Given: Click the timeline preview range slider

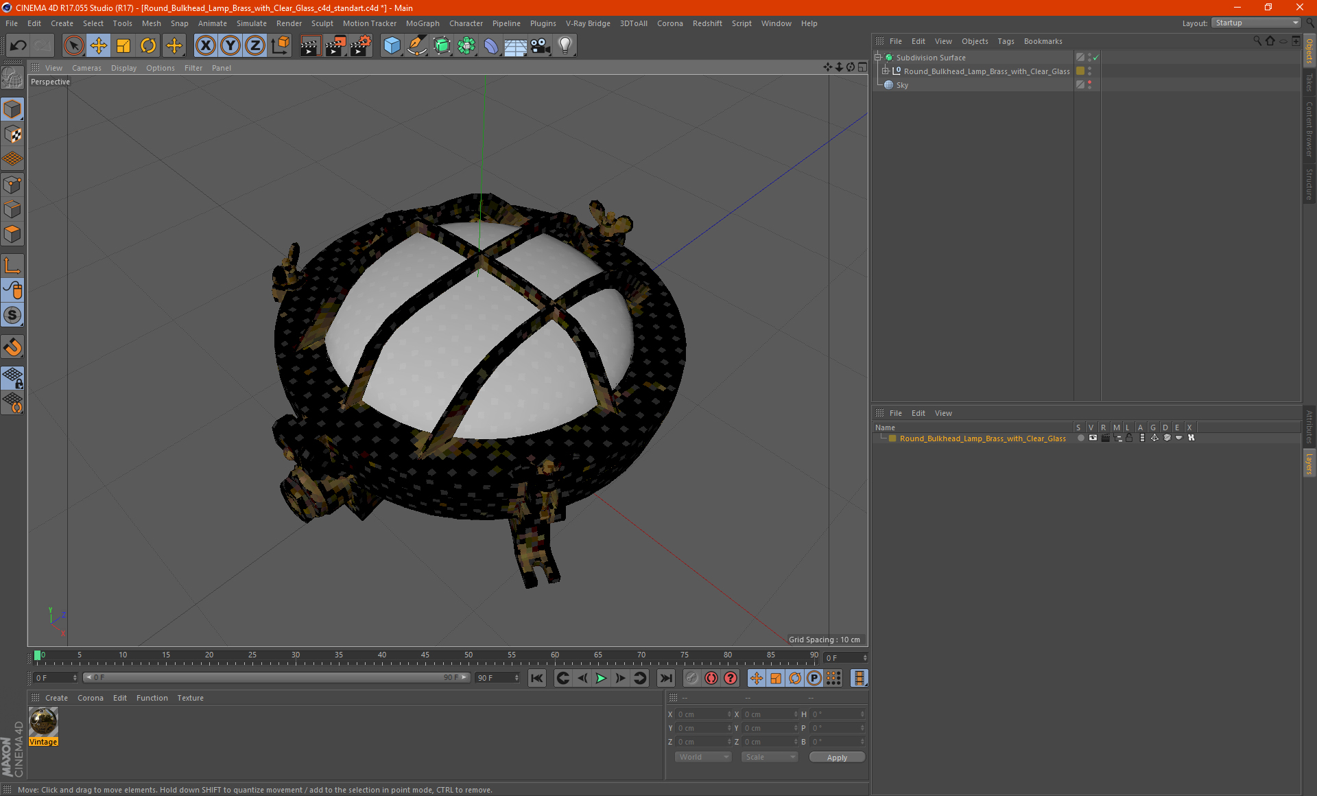Looking at the screenshot, I should point(276,677).
